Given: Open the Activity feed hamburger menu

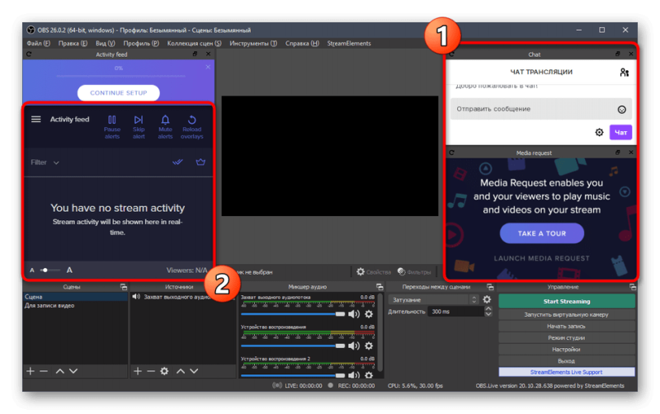Looking at the screenshot, I should pyautogui.click(x=35, y=120).
